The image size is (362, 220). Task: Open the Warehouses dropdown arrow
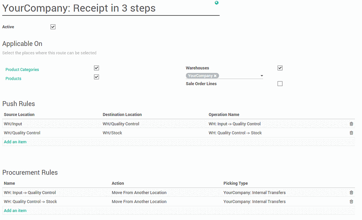tap(262, 76)
